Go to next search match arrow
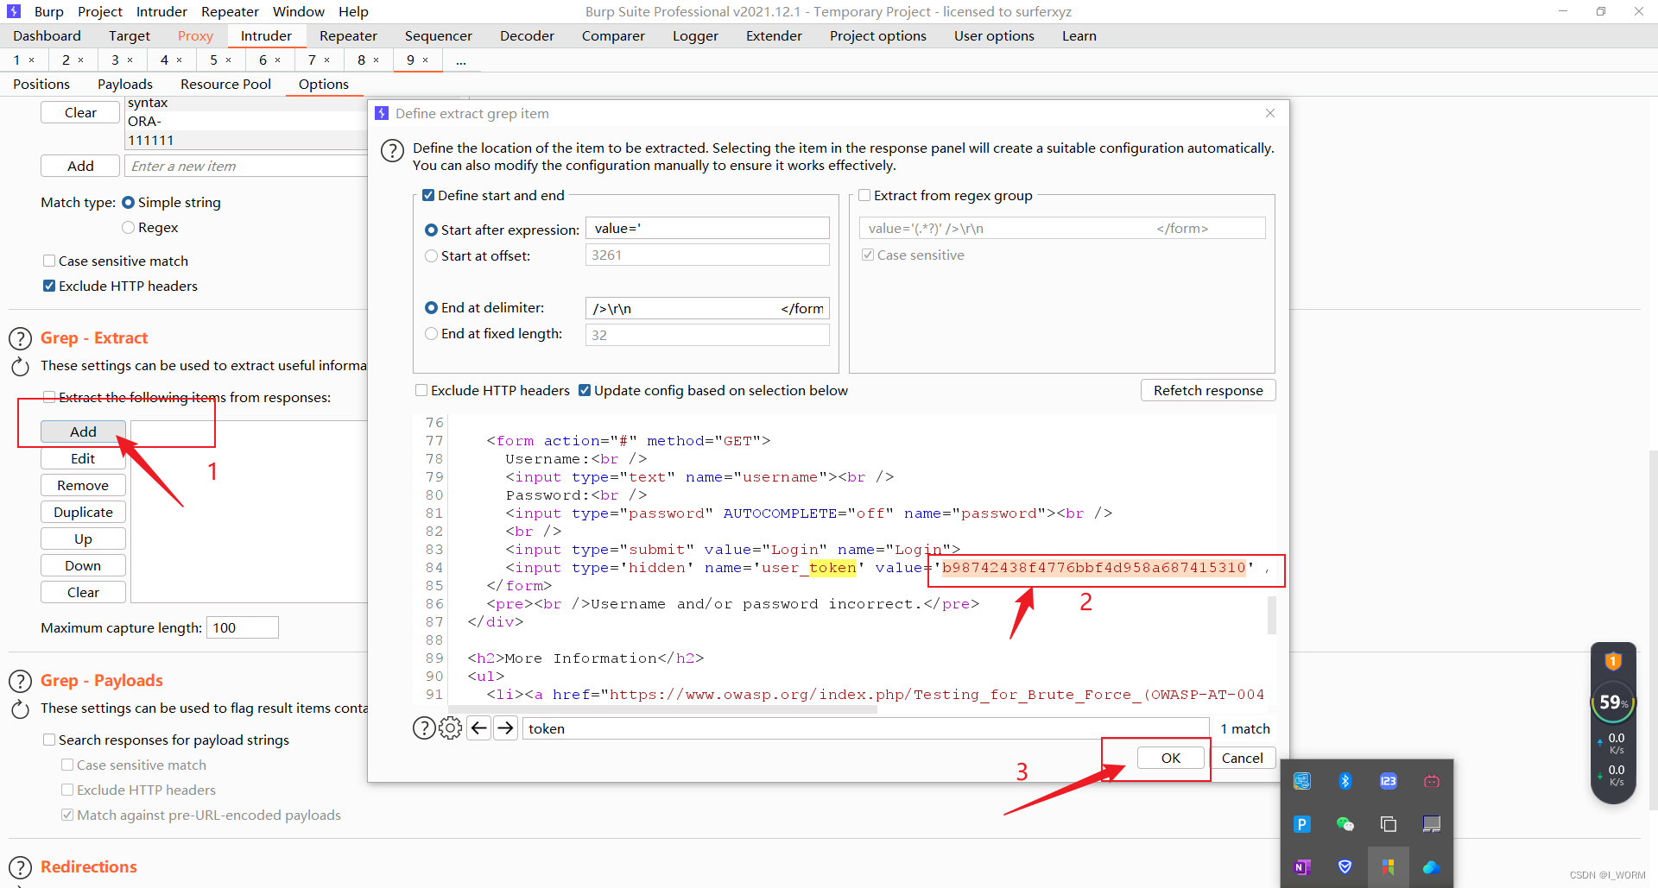This screenshot has width=1658, height=888. (x=506, y=728)
